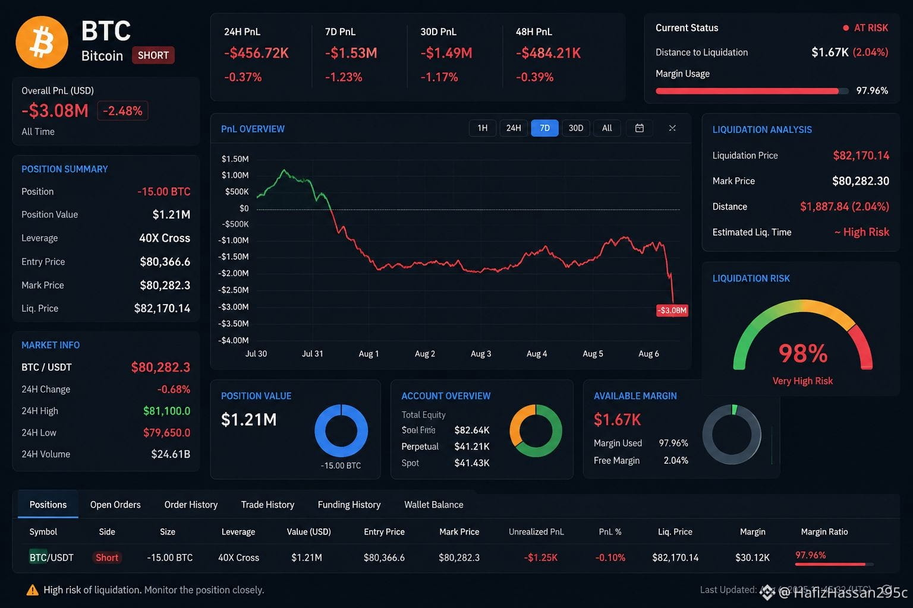913x608 pixels.
Task: Click the ~ High Risk estimated liq. time
Action: point(862,232)
